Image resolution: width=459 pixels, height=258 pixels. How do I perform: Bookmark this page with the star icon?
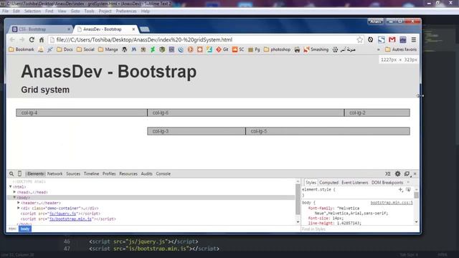(360, 40)
